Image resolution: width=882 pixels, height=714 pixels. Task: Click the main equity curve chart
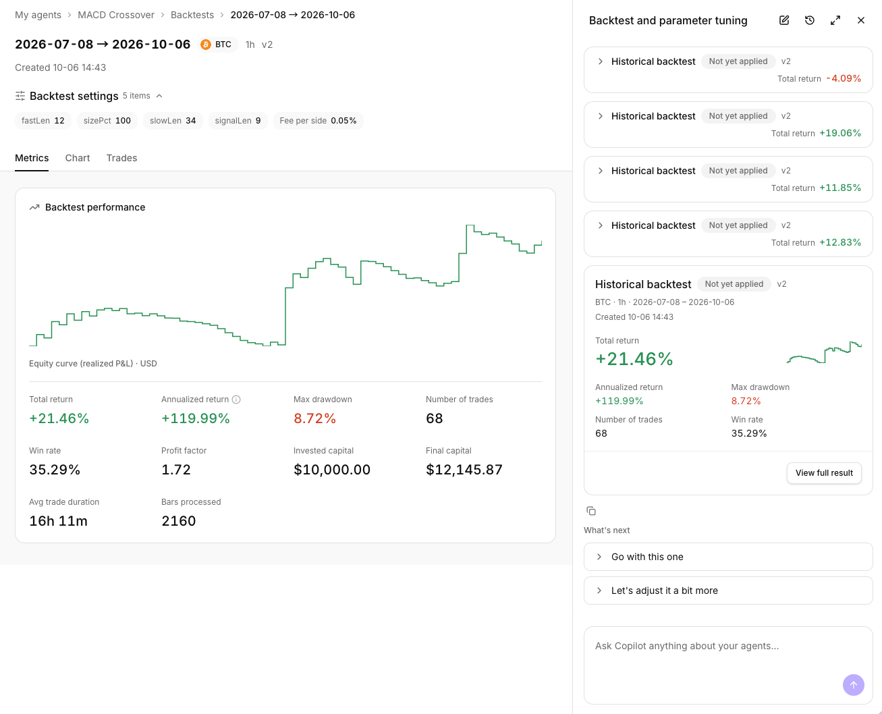pyautogui.click(x=285, y=285)
